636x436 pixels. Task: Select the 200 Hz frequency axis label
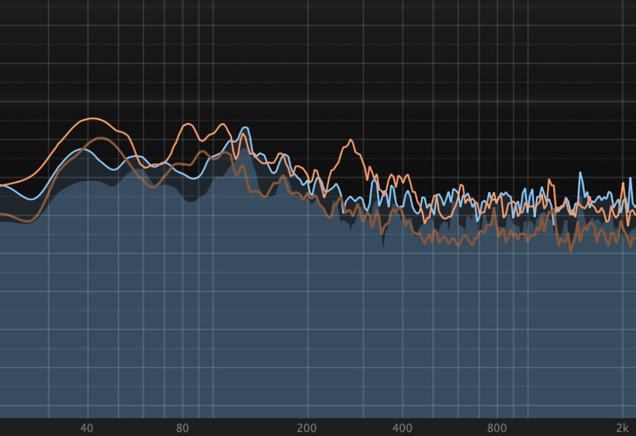307,428
